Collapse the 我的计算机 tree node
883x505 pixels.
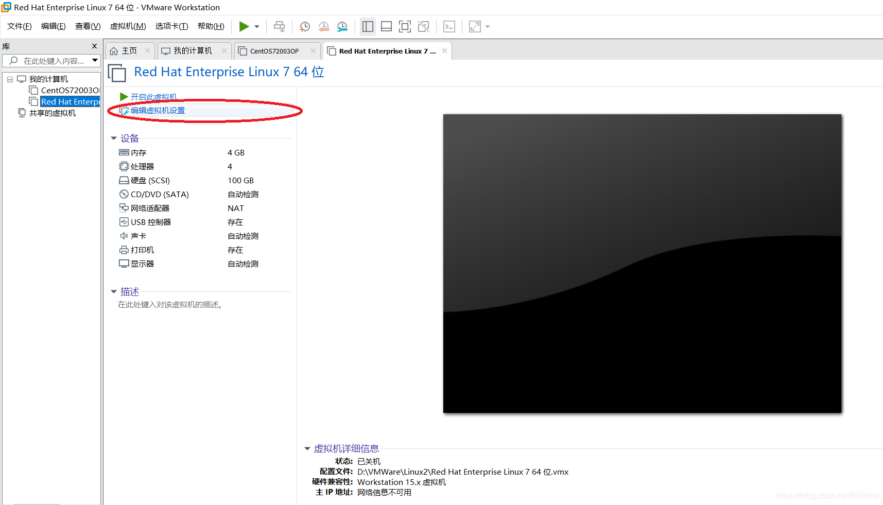tap(10, 79)
